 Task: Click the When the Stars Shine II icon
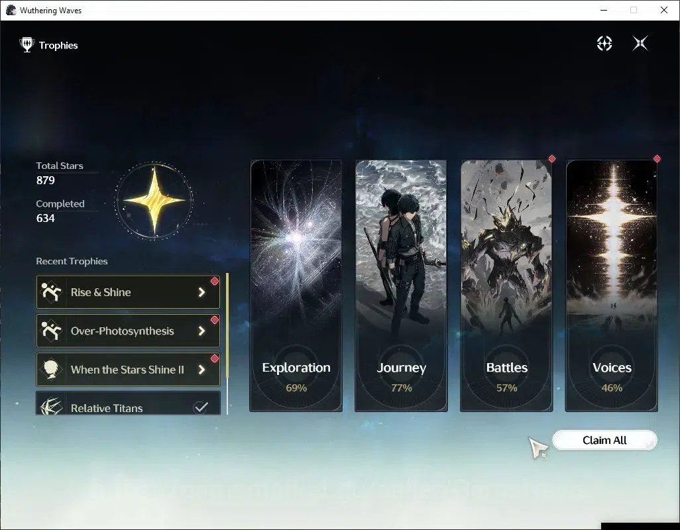pos(51,369)
